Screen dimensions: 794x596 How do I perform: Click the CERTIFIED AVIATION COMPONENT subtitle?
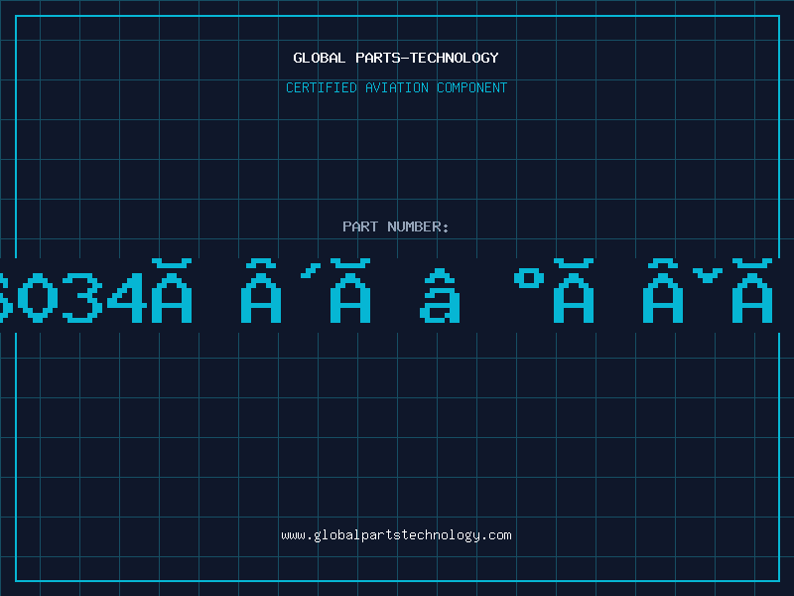click(396, 87)
